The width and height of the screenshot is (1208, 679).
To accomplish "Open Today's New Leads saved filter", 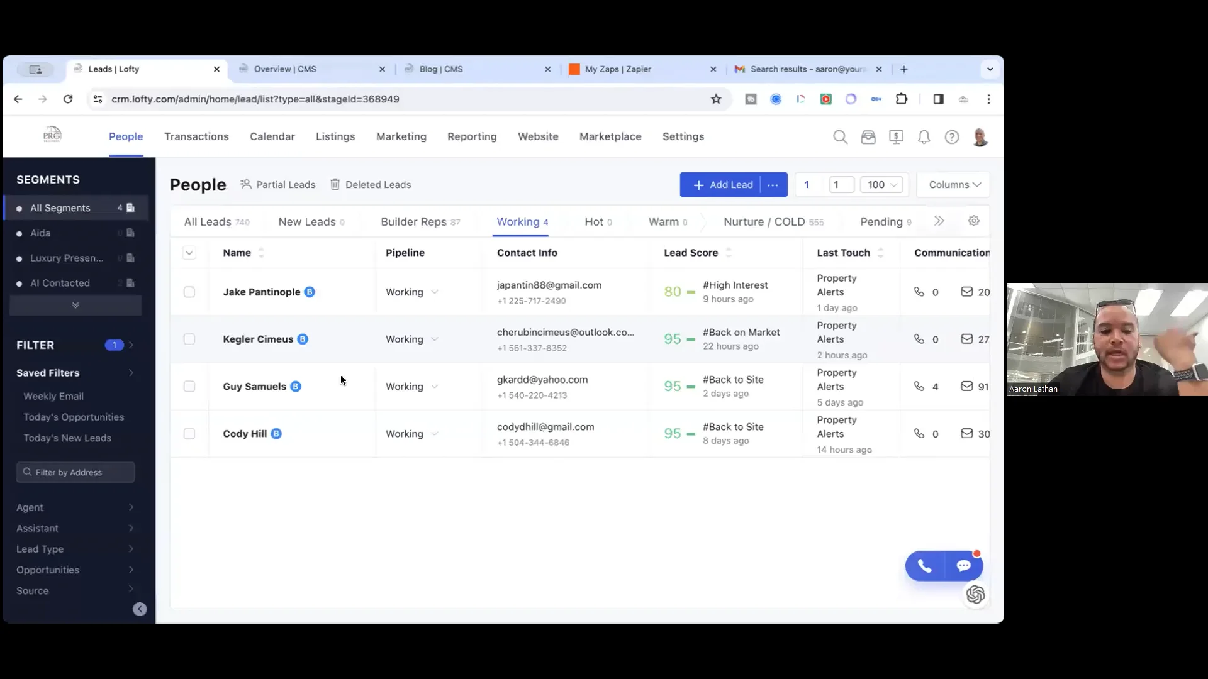I will click(x=67, y=438).
